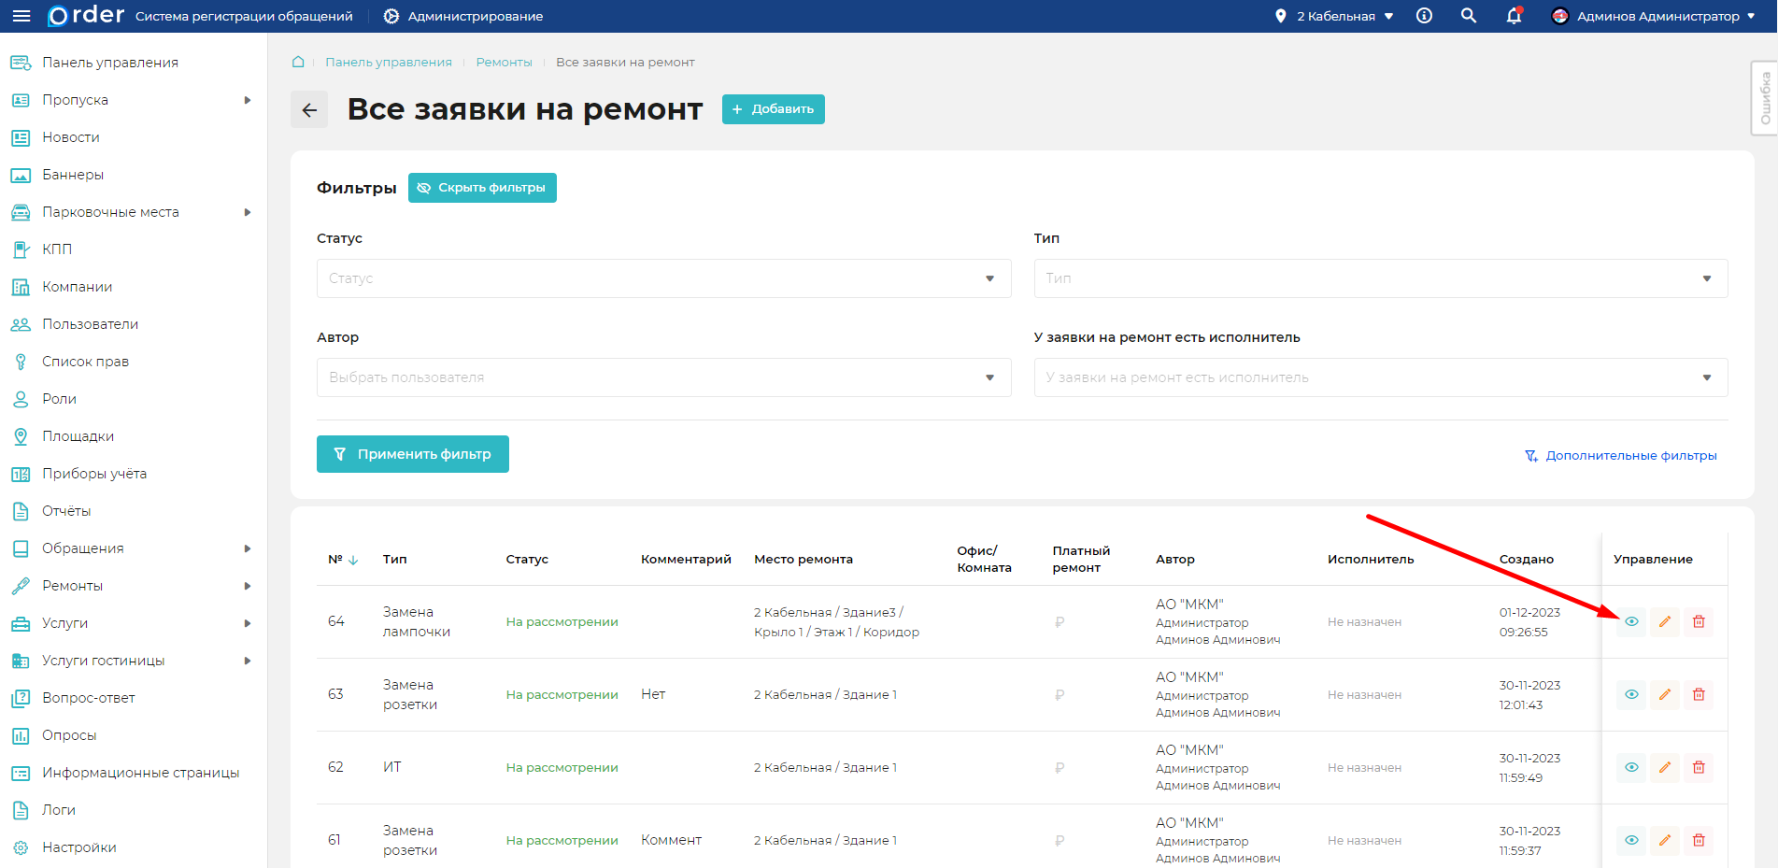Click the home icon in the breadcrumbs

[x=298, y=62]
